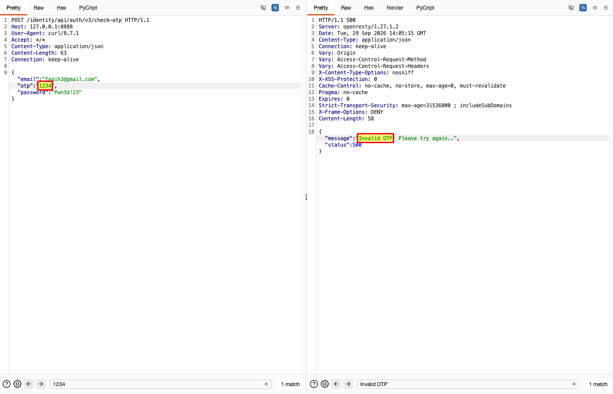This screenshot has height=394, width=613.
Task: Go to next match in response search
Action: coord(348,384)
